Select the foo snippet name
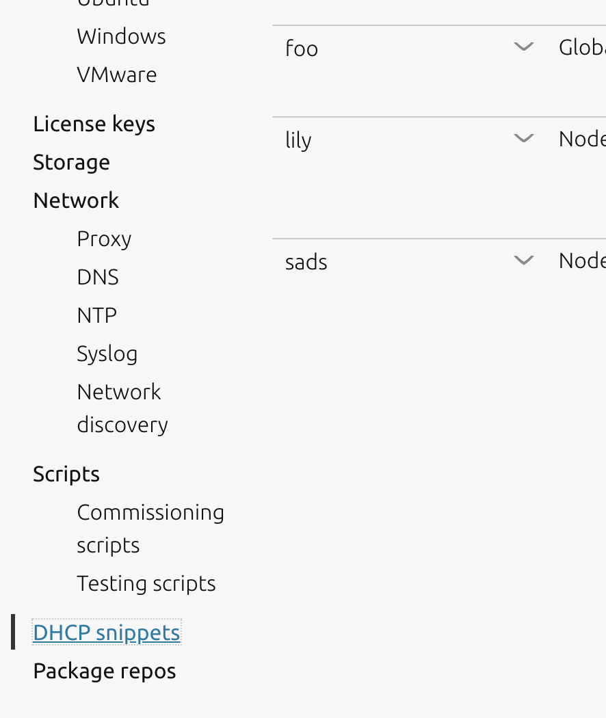Image resolution: width=606 pixels, height=718 pixels. point(301,48)
